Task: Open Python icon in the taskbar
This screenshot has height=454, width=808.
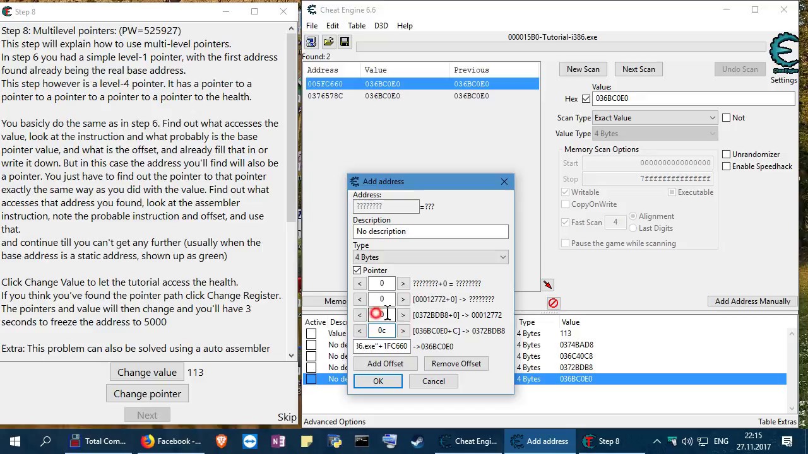Action: pyautogui.click(x=334, y=441)
